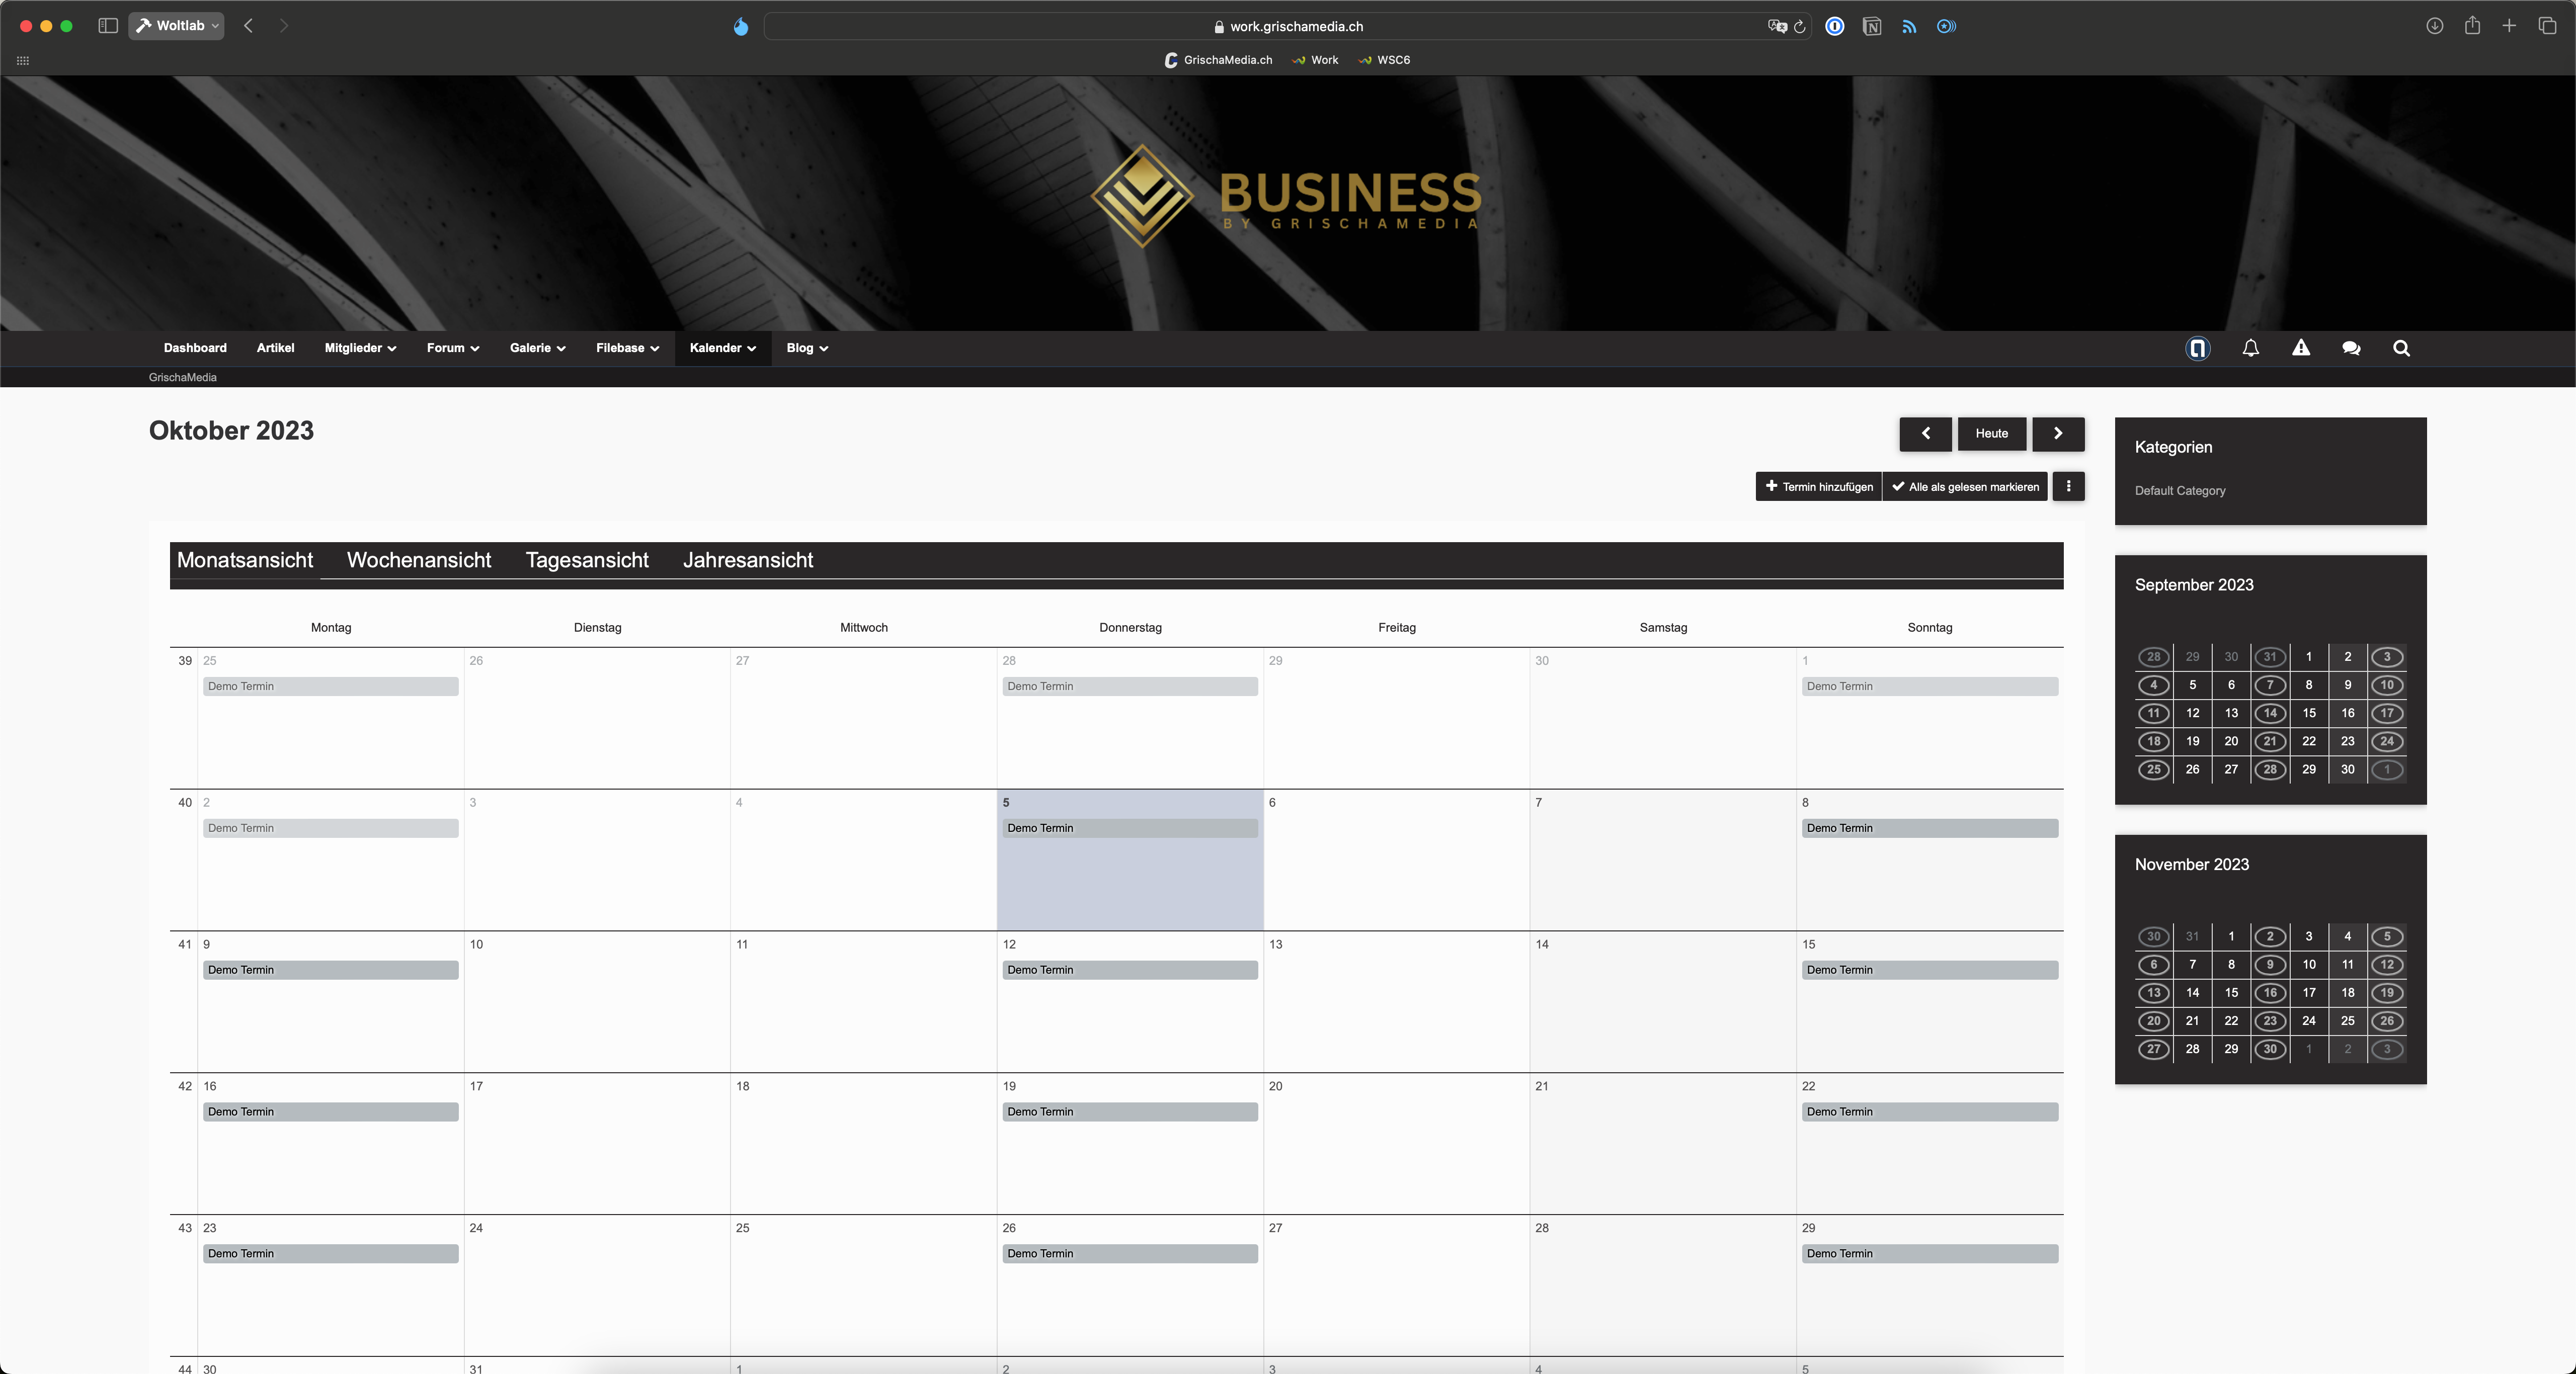2576x1374 pixels.
Task: Expand the Mitglieder menu
Action: pyautogui.click(x=360, y=348)
